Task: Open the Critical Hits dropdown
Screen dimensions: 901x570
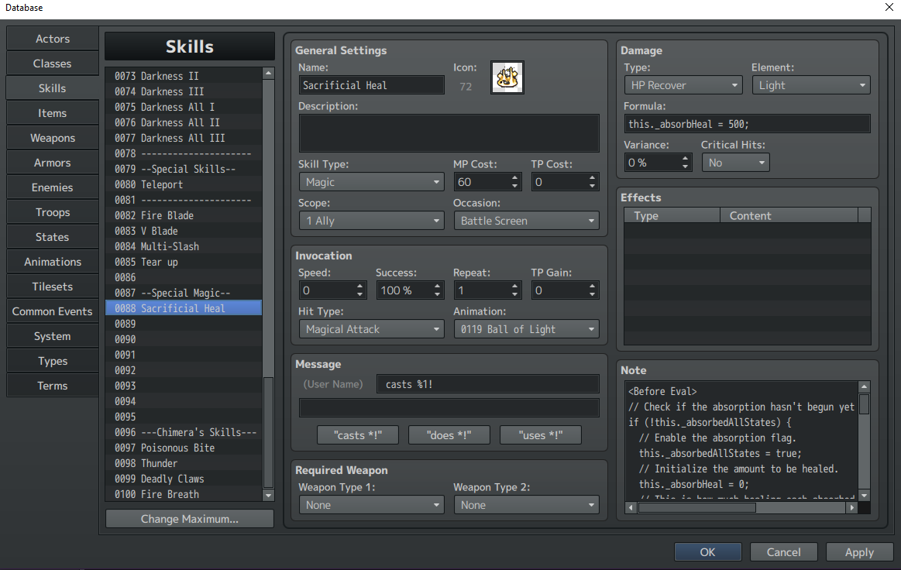Action: pos(735,163)
